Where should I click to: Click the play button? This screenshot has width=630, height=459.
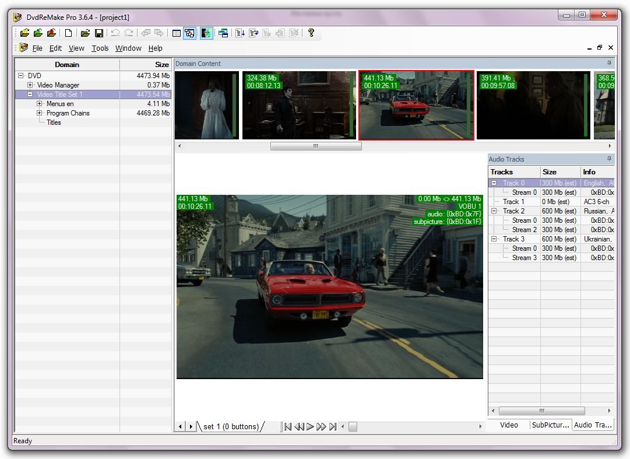[x=310, y=427]
